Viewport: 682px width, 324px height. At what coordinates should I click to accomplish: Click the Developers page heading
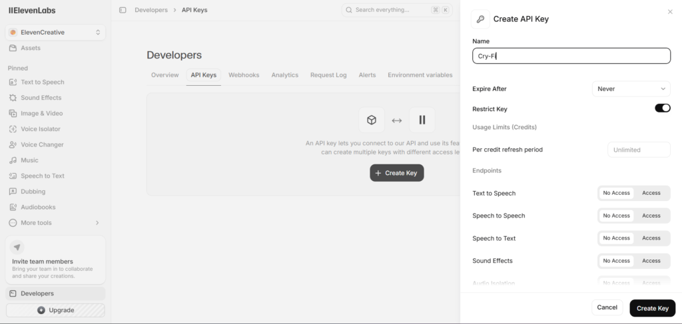(174, 55)
